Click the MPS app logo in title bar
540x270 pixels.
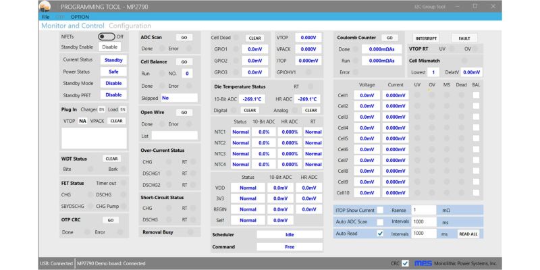(x=45, y=6)
